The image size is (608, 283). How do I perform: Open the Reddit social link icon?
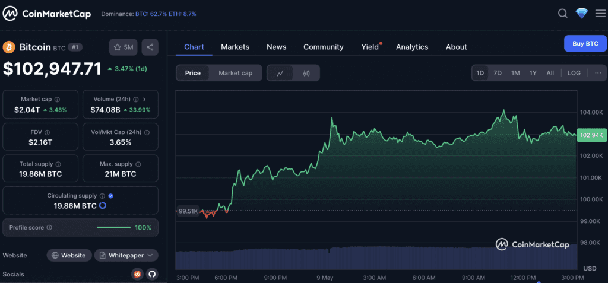pyautogui.click(x=137, y=275)
